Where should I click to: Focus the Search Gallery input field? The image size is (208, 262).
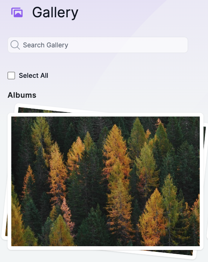98,45
